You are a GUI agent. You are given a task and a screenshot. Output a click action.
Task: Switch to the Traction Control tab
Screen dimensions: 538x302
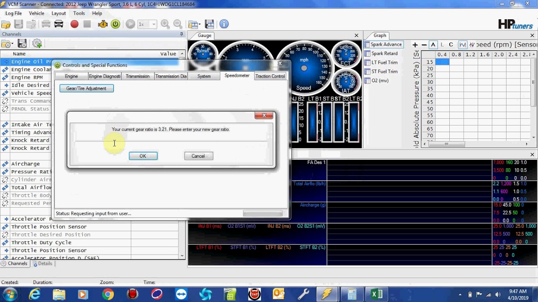[270, 76]
